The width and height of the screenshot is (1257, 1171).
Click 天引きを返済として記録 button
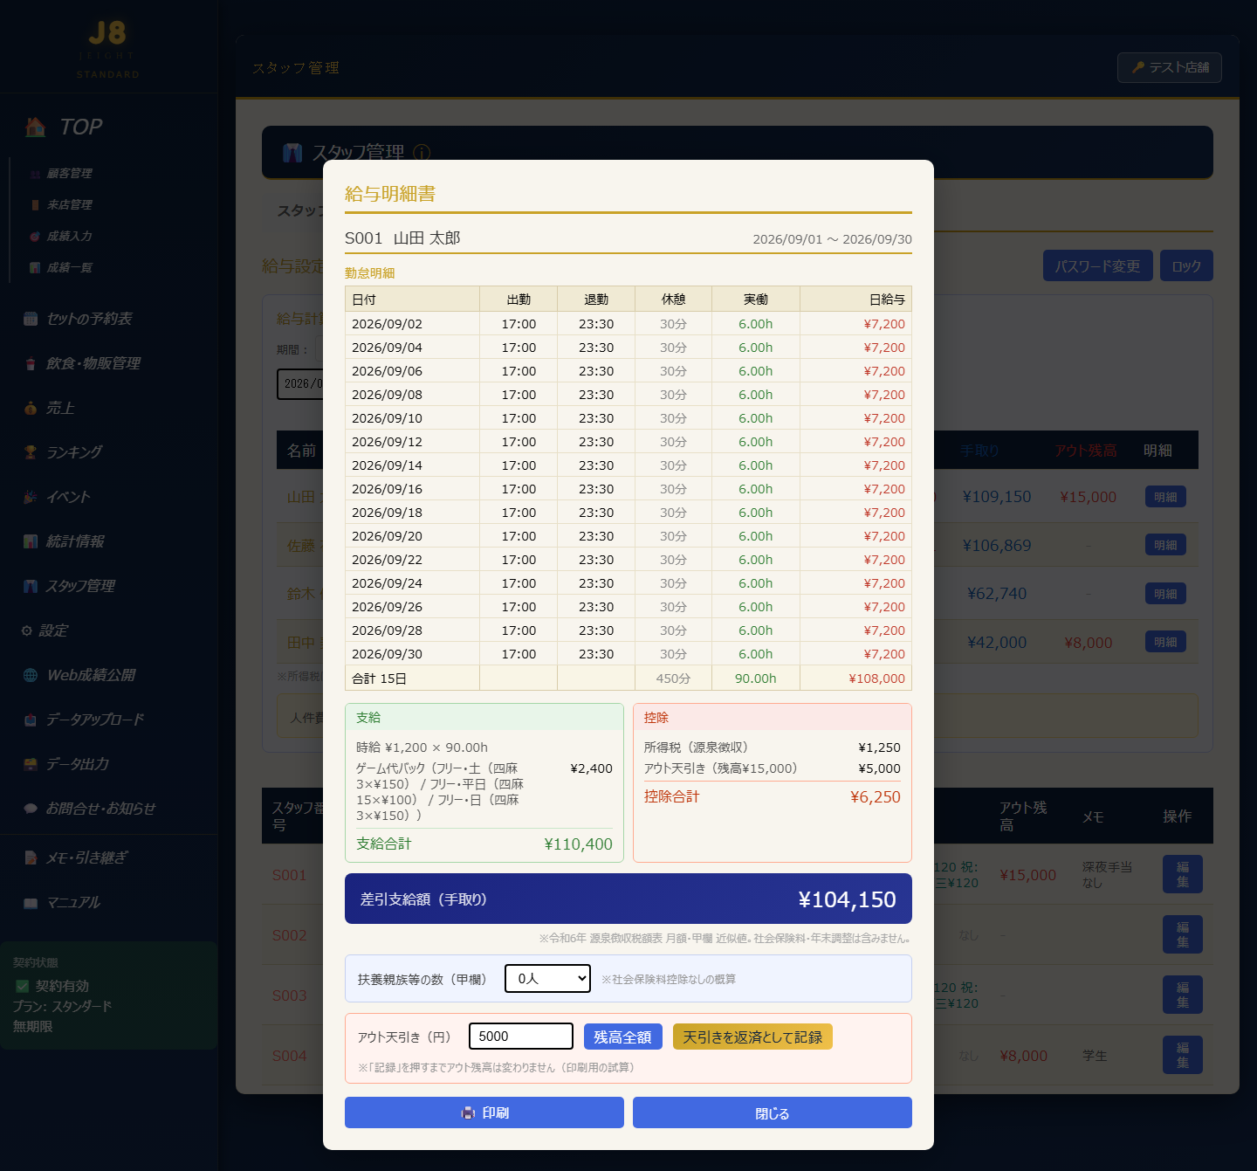point(752,1037)
